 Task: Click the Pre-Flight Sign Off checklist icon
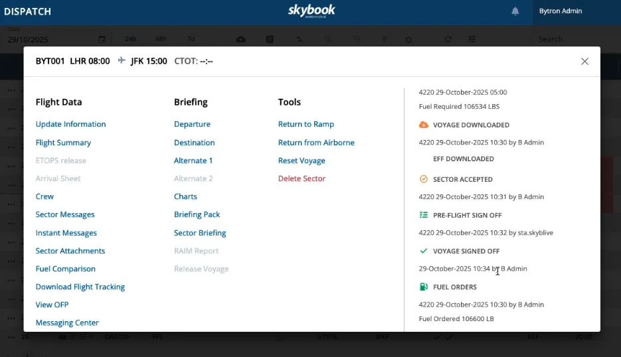424,215
